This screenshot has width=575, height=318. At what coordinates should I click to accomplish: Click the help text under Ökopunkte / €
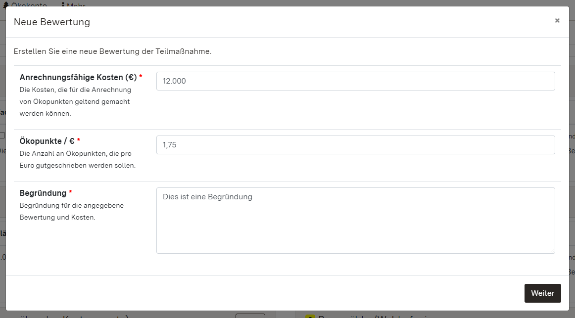(x=77, y=159)
